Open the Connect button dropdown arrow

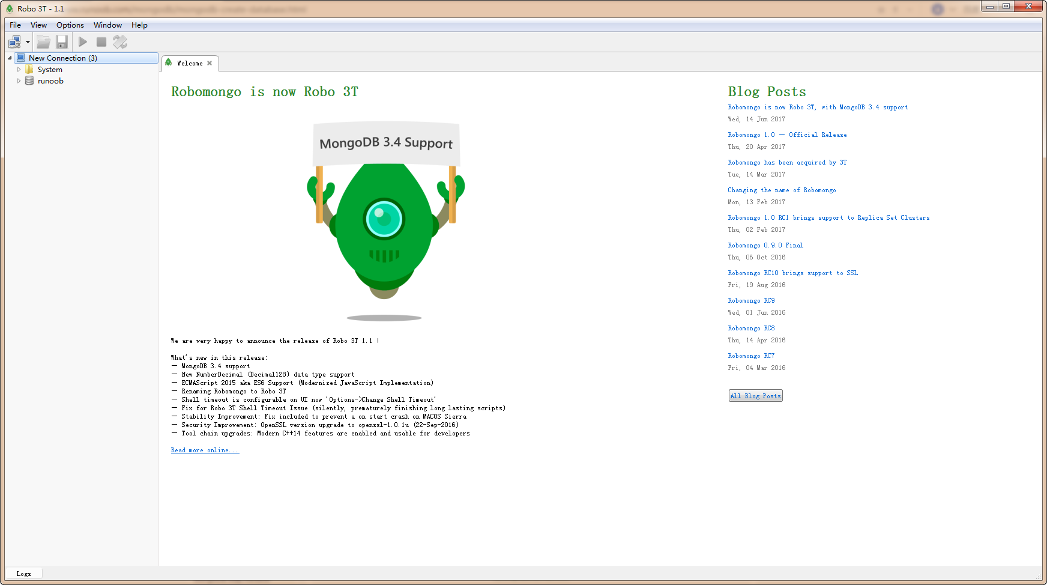tap(28, 42)
